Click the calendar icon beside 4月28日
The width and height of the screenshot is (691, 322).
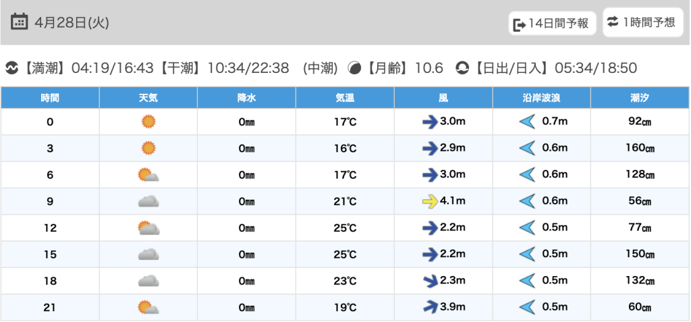[20, 22]
